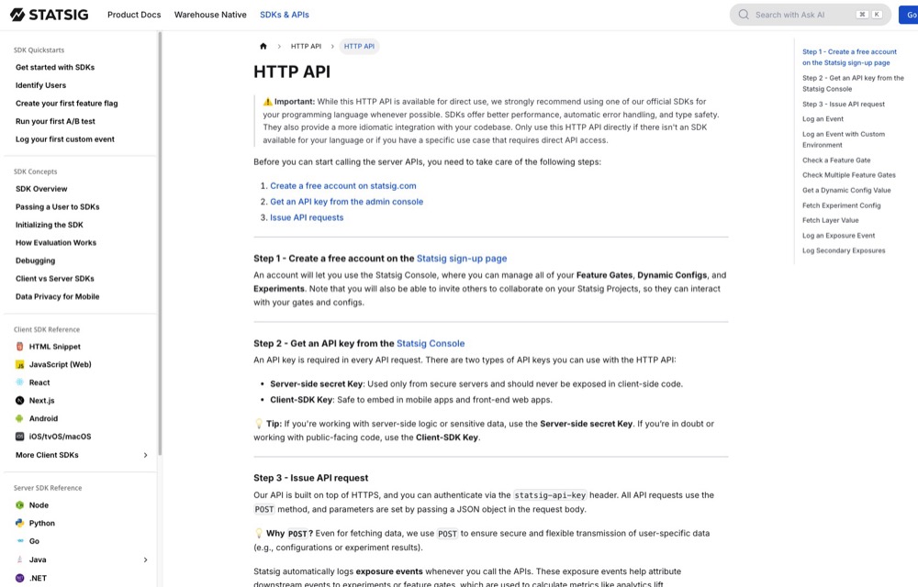Click the Node SDK icon

pos(20,504)
